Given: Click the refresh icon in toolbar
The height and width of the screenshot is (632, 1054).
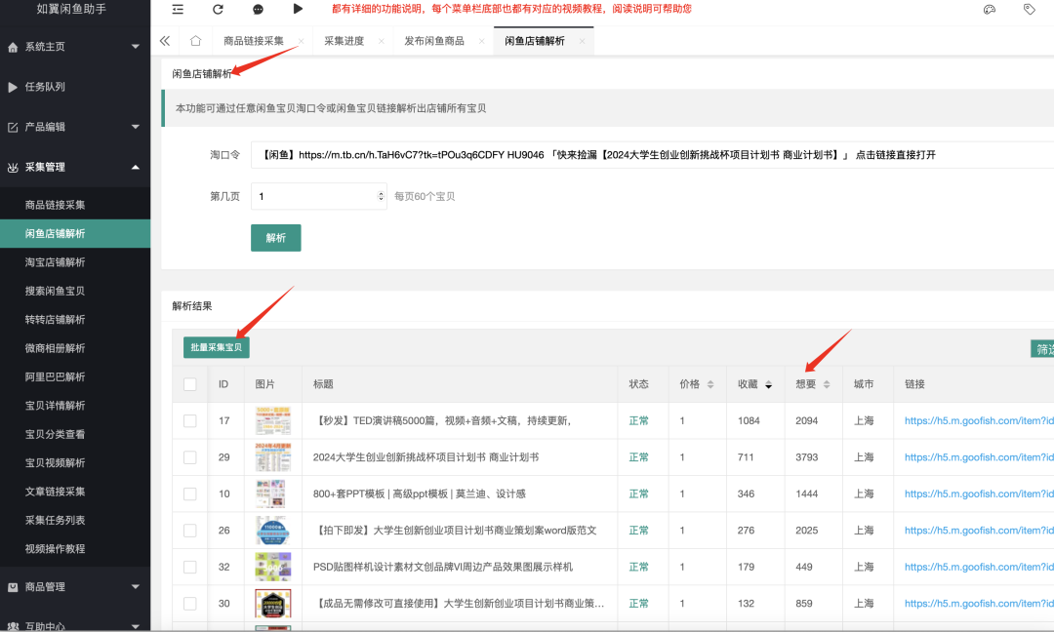Looking at the screenshot, I should 216,10.
